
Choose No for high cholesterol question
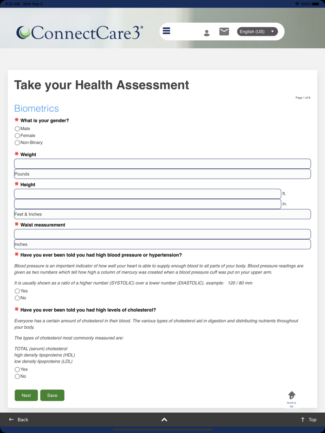(17, 376)
